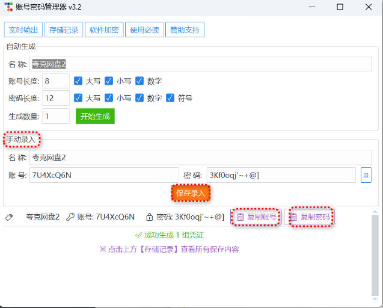Focus the 名称 field in 自动生成 section
Image resolution: width=383 pixels, height=308 pixels.
pos(201,64)
